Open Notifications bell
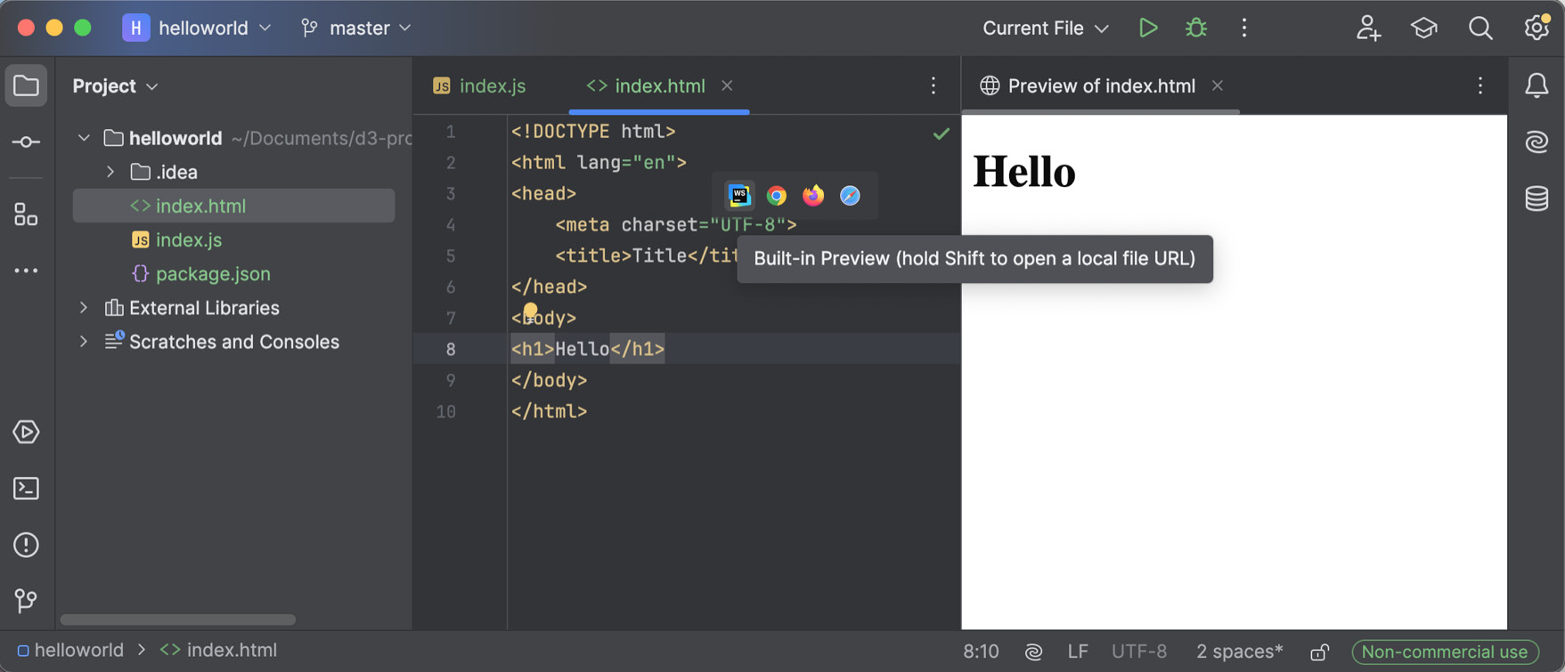Screen dimensions: 1565x672 click(x=1536, y=85)
